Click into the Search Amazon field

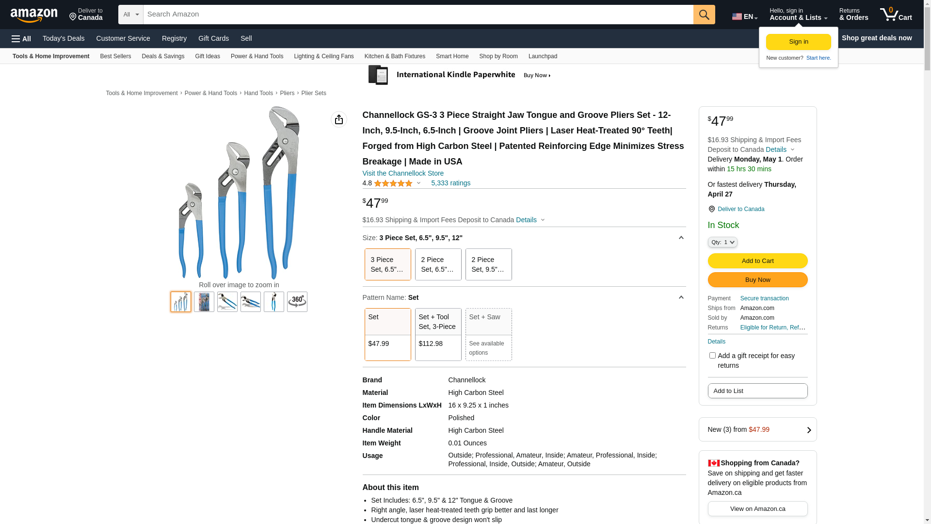[418, 15]
